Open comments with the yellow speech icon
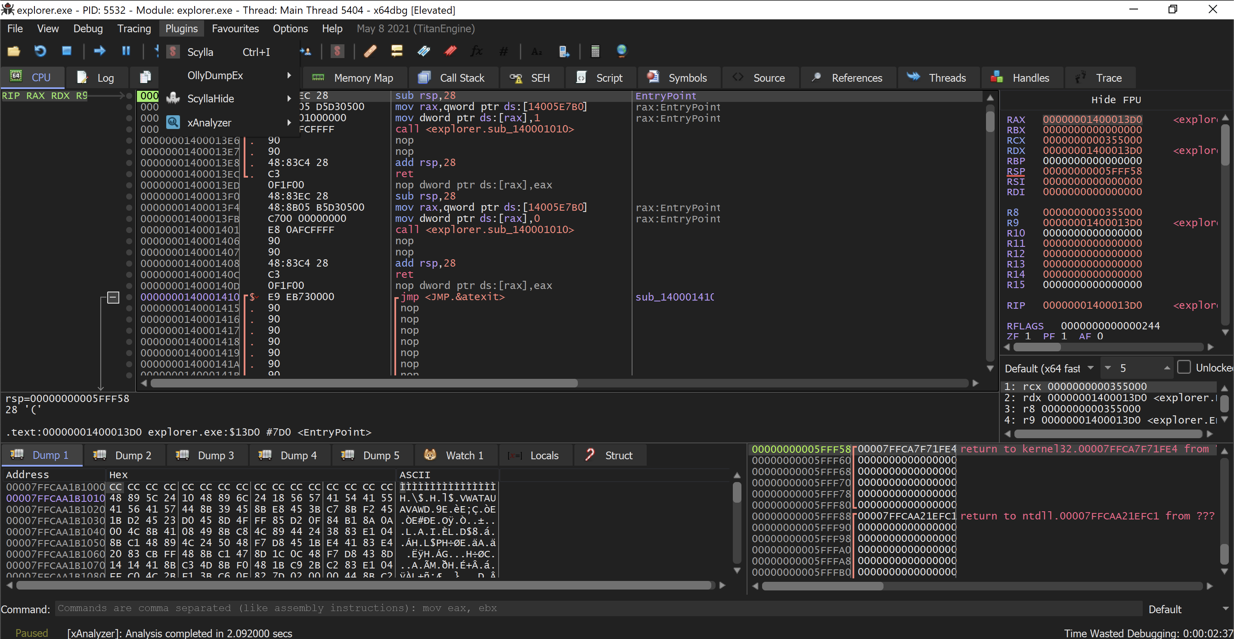 [397, 51]
